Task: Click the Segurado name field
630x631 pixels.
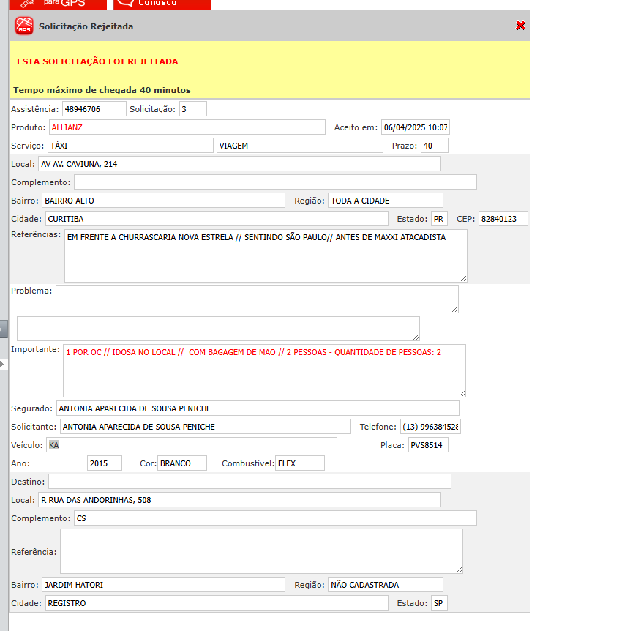Action: coord(258,408)
